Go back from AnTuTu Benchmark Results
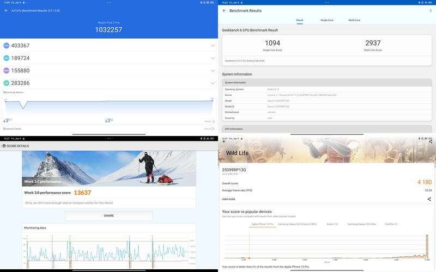Image resolution: width=436 pixels, height=272 pixels. [x=6, y=10]
